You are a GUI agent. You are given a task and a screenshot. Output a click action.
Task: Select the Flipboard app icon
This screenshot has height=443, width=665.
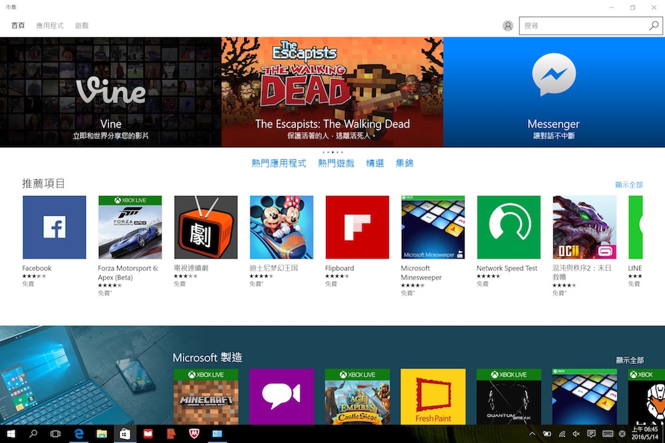pos(357,227)
